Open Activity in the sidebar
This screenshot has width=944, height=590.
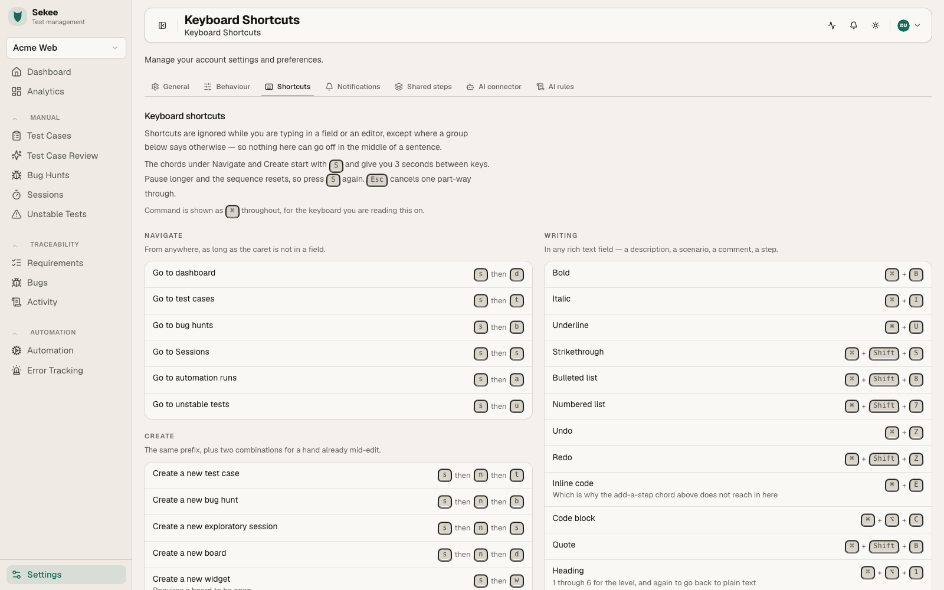point(66,302)
